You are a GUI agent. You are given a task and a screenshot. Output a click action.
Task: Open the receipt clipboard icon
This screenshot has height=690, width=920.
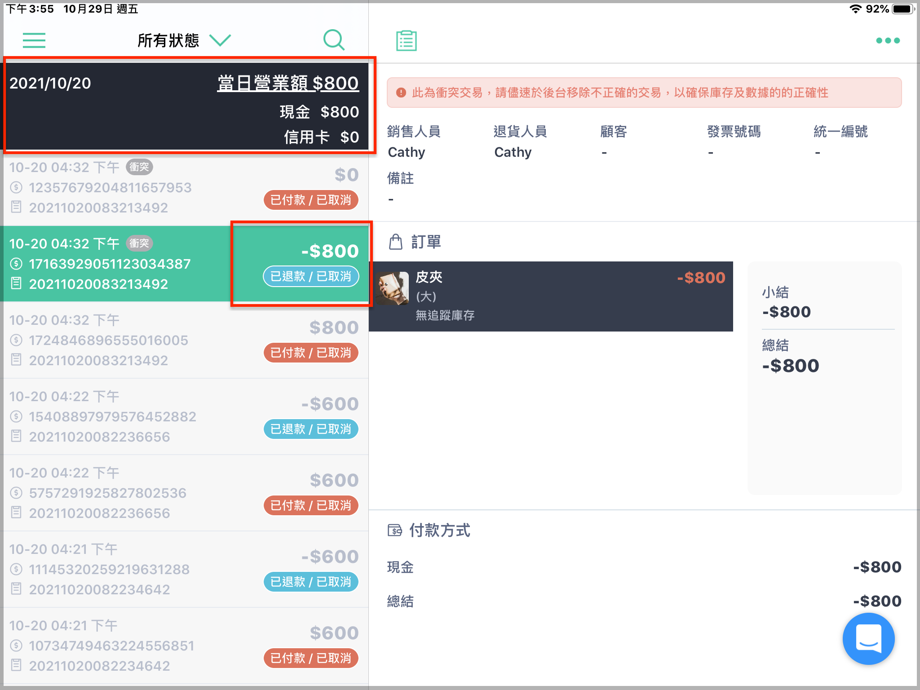pos(406,40)
